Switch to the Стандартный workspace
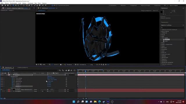Viewport: 186px width, 104px height. pyautogui.click(x=133, y=5)
